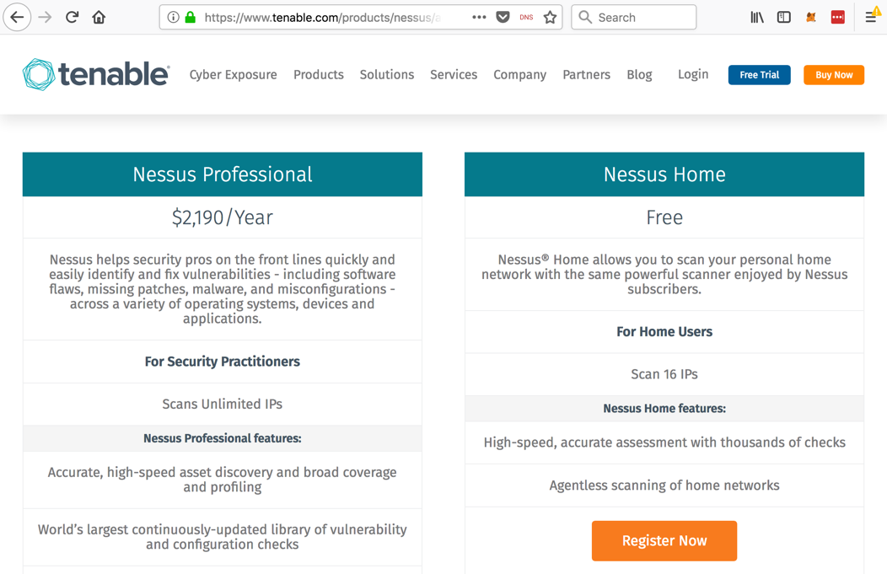Open the MetaMask fox extension
The image size is (887, 574).
(811, 17)
